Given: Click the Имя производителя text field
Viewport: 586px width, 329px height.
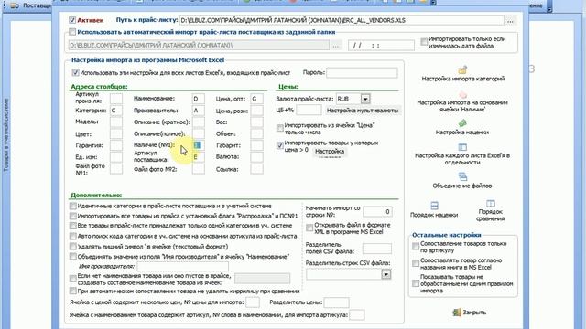Looking at the screenshot, I should pos(183,266).
